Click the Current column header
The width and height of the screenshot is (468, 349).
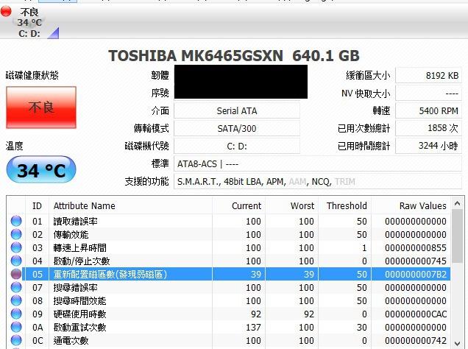pyautogui.click(x=238, y=205)
